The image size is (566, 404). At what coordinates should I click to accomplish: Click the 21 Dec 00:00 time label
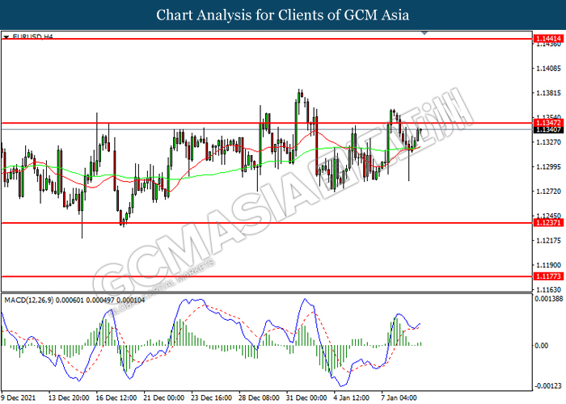pyautogui.click(x=164, y=398)
